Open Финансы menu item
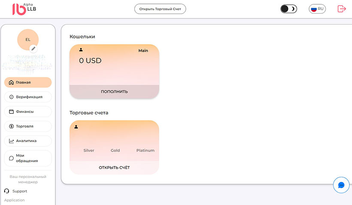This screenshot has width=352, height=205. tap(28, 112)
